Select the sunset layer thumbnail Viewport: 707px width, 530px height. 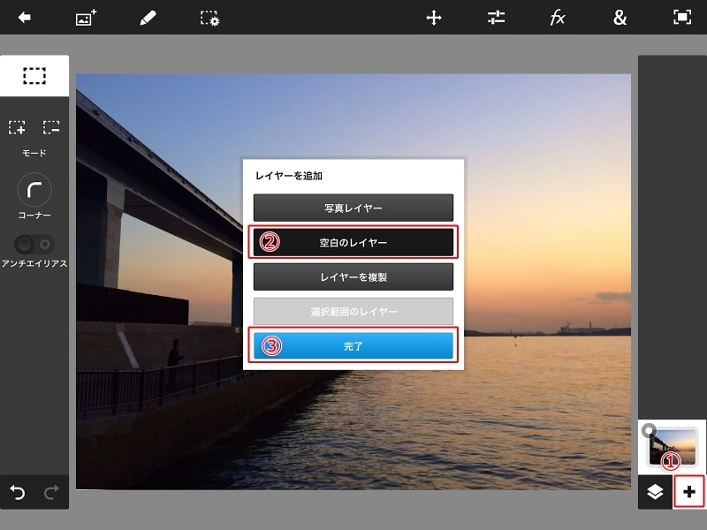tap(672, 446)
